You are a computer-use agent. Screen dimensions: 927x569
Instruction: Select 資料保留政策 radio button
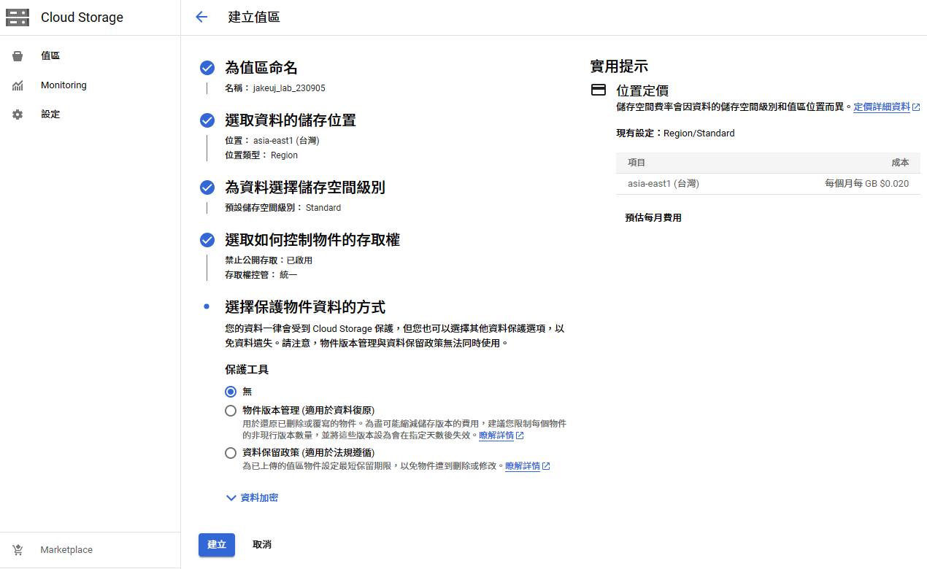[231, 453]
